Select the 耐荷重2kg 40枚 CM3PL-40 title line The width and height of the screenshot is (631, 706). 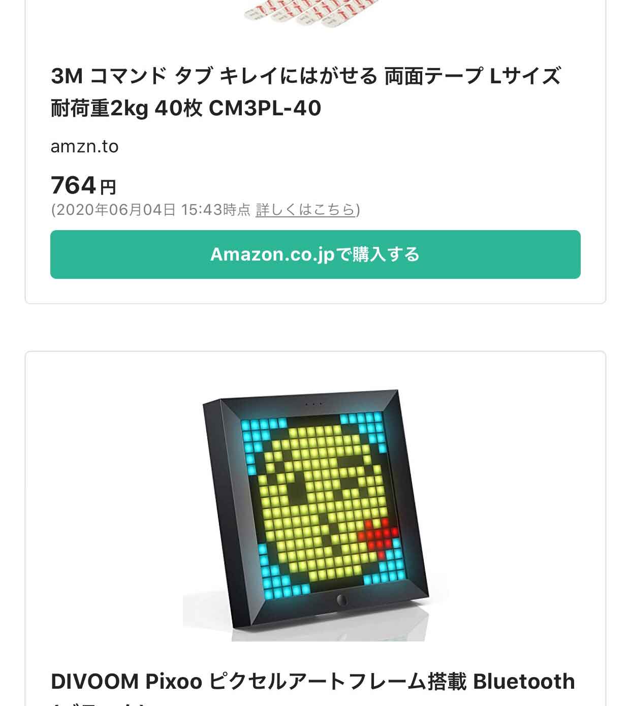click(x=186, y=108)
